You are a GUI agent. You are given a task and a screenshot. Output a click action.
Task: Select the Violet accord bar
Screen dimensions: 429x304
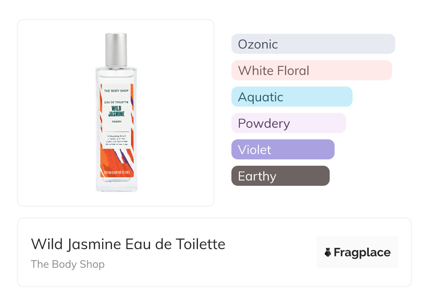[282, 150]
